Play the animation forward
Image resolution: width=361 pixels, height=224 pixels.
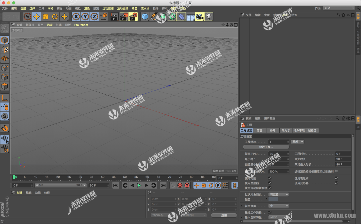pyautogui.click(x=139, y=185)
